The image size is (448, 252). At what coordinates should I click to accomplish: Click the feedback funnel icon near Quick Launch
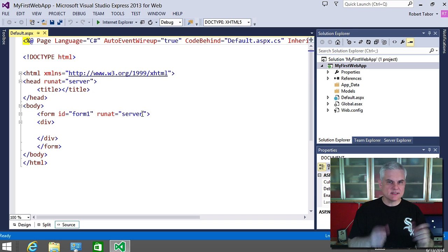[336, 4]
